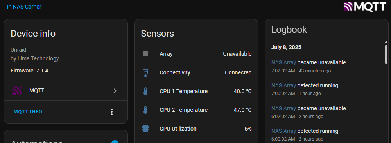Click the Connectivity network check icon

[145, 72]
